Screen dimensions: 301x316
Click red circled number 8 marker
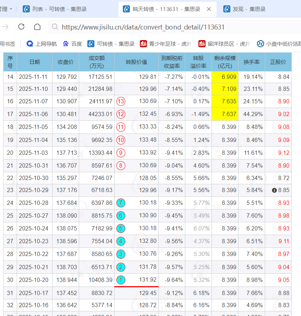[121, 165]
